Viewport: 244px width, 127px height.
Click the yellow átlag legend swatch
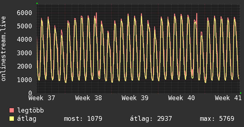coord(12,119)
